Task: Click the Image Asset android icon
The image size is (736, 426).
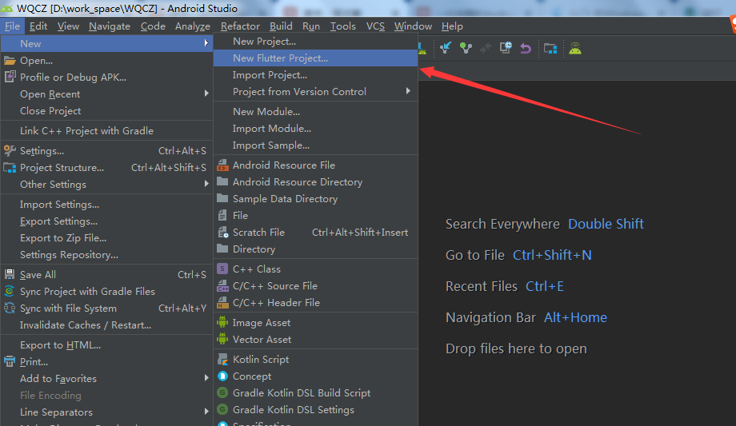Action: coord(222,323)
